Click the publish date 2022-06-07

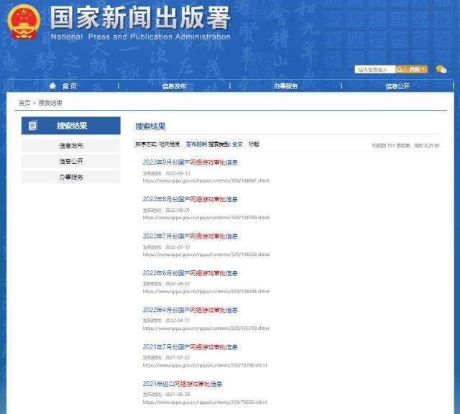coord(178,284)
